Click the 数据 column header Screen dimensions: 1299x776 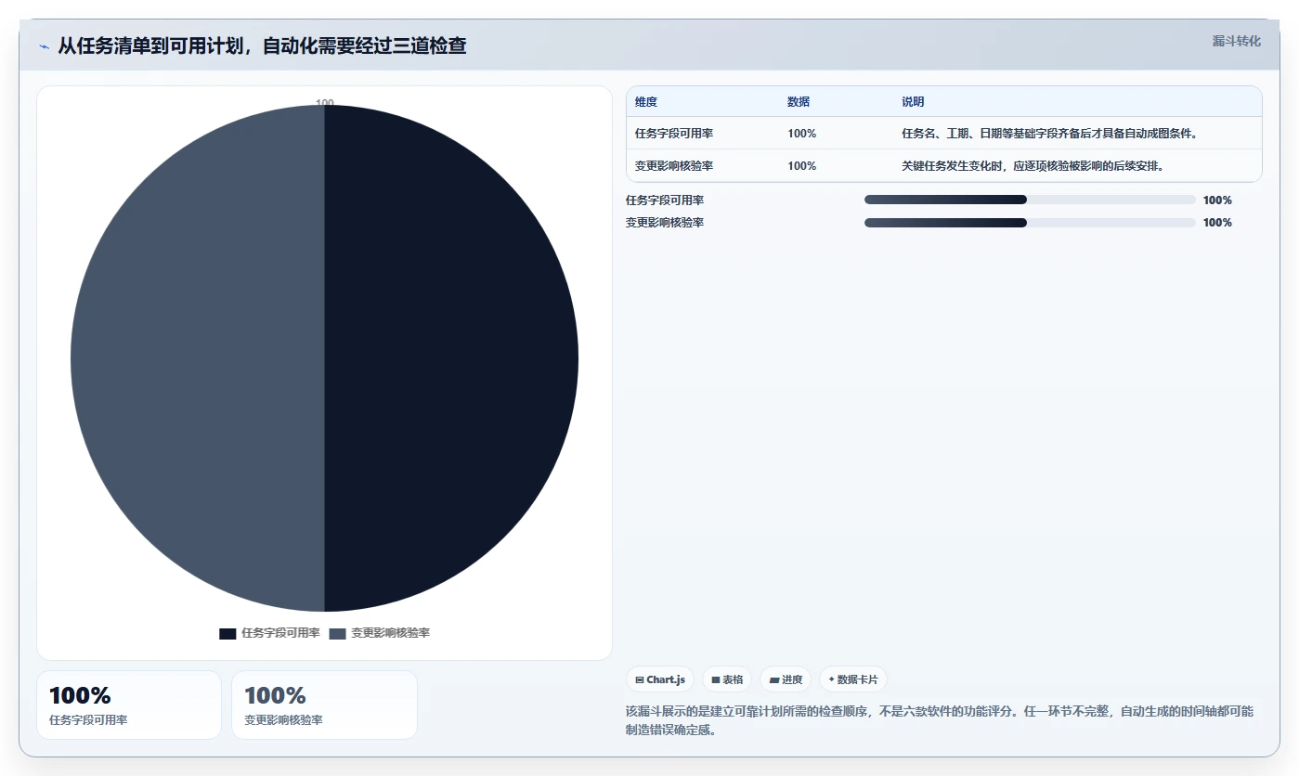(x=799, y=102)
